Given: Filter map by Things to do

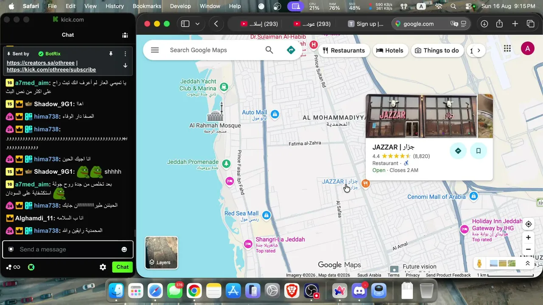Looking at the screenshot, I should [x=437, y=50].
